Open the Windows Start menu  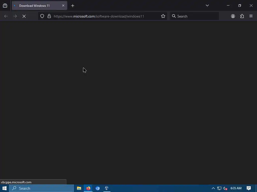5,188
